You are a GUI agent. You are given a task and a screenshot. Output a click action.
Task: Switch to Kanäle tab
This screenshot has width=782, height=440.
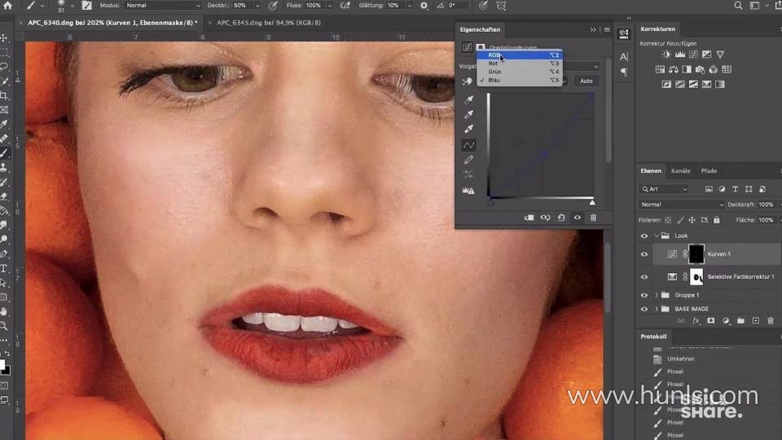[680, 171]
